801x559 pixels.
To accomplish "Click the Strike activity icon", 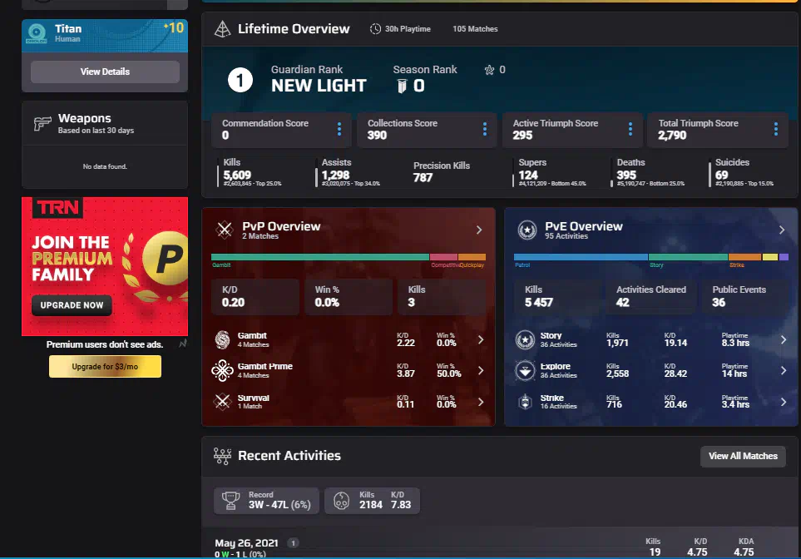I will coord(525,402).
